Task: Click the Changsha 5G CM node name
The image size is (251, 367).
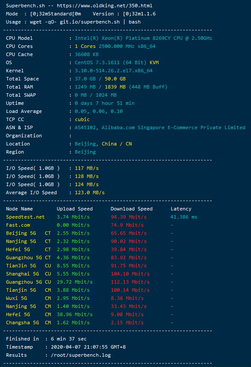Action: [28, 323]
